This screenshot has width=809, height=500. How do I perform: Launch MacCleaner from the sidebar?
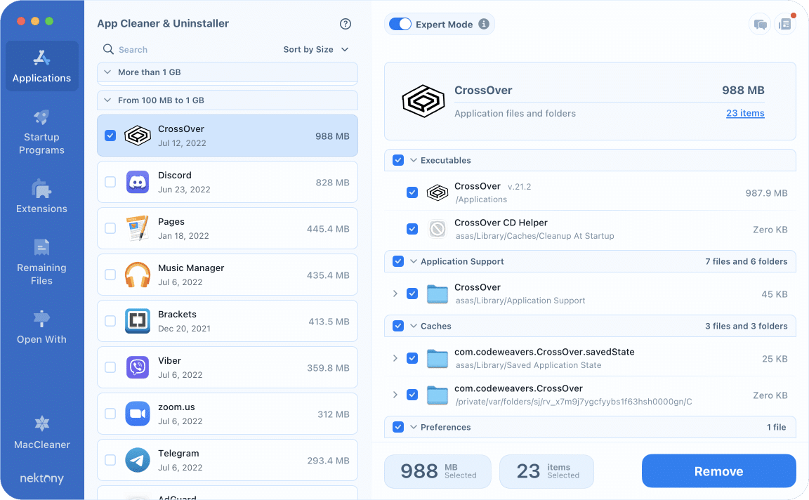42,433
